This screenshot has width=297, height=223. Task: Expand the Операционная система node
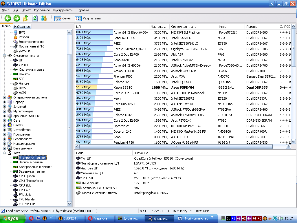(x=4, y=97)
